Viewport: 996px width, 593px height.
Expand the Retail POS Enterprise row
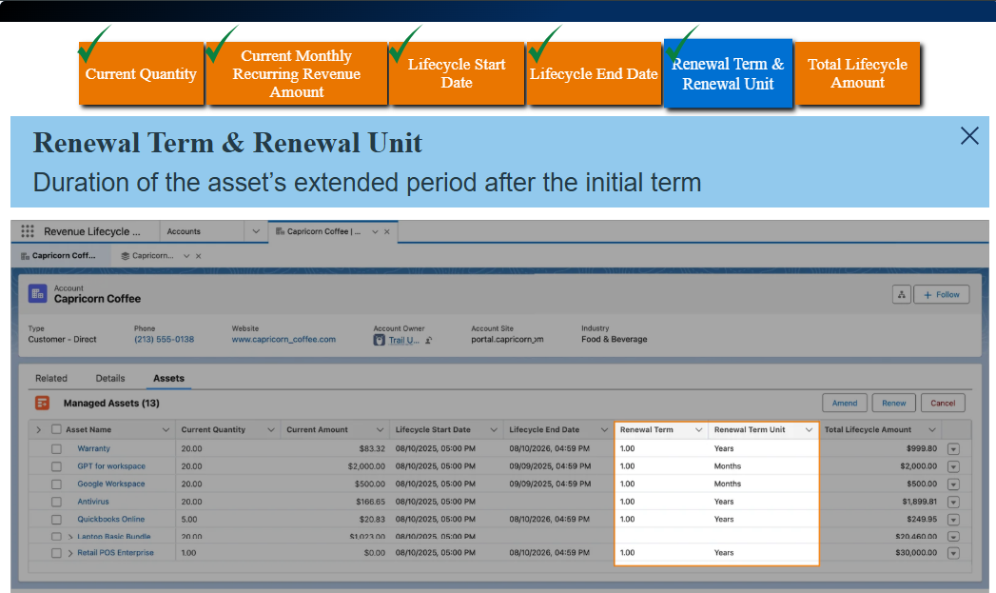(70, 553)
